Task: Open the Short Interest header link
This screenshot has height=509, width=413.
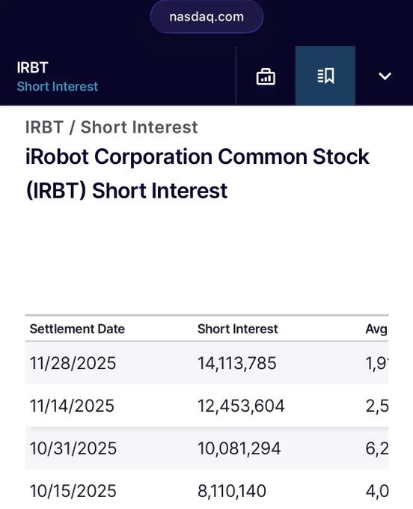Action: pos(58,86)
